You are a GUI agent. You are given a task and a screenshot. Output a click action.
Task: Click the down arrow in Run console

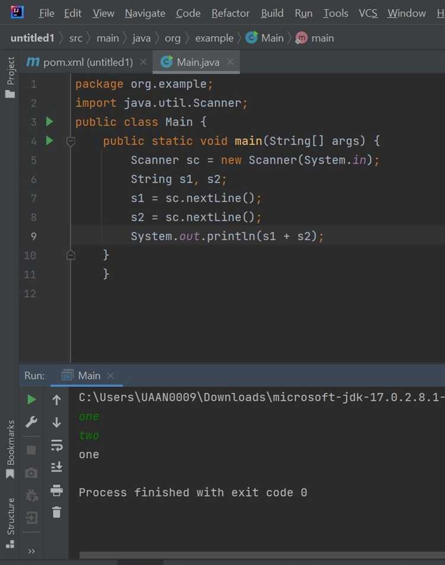(x=56, y=422)
